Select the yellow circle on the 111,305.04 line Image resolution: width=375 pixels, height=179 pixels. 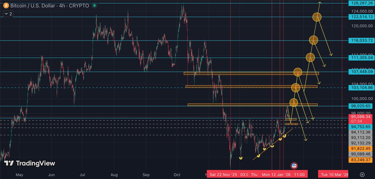coord(310,57)
